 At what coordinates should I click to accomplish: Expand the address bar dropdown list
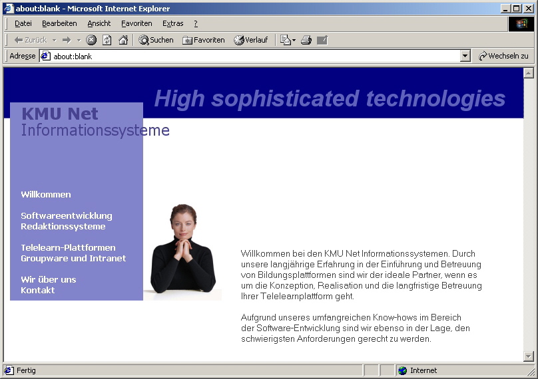pyautogui.click(x=465, y=56)
